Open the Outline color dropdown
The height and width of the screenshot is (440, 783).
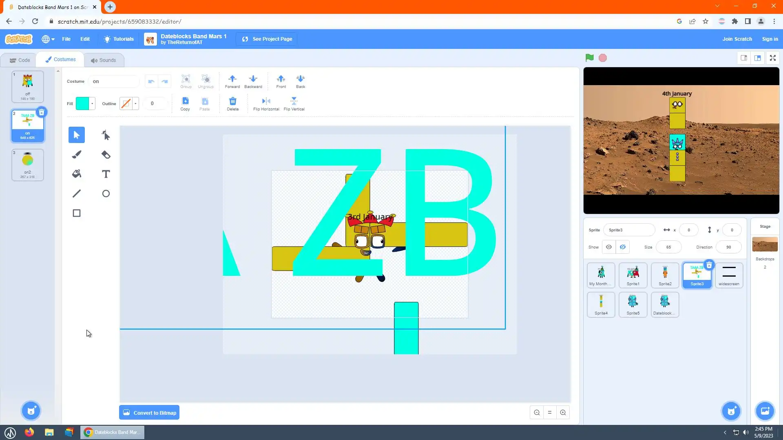pyautogui.click(x=135, y=103)
